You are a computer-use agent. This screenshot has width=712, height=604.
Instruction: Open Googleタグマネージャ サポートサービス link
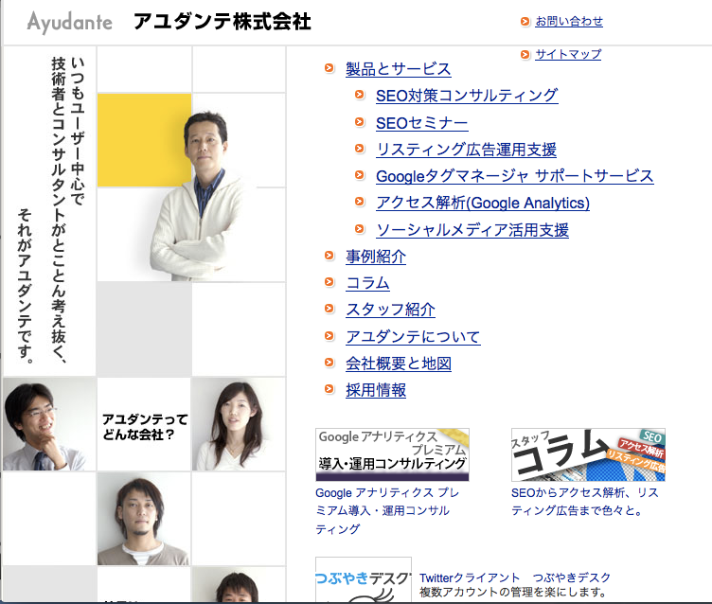[x=515, y=176]
